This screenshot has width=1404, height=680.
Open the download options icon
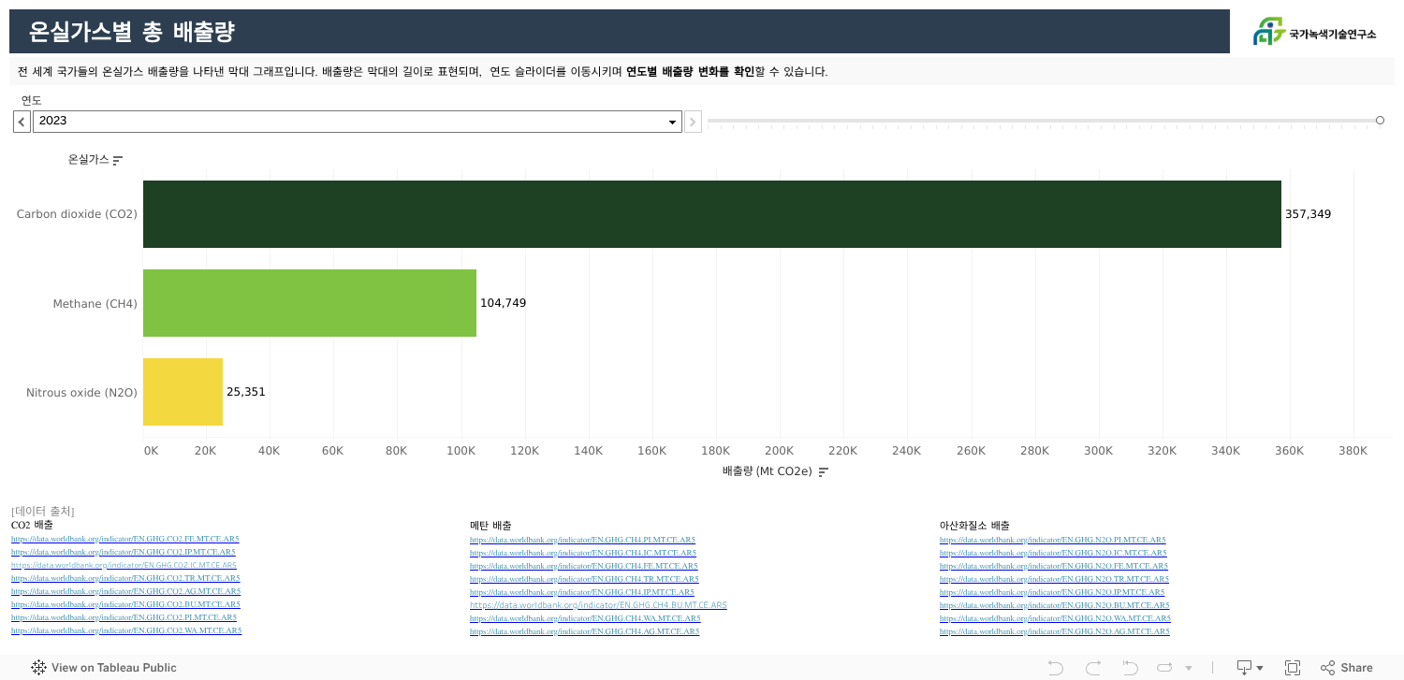pyautogui.click(x=1249, y=668)
